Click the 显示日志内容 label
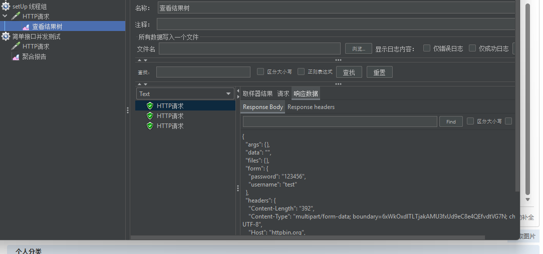 [x=395, y=48]
